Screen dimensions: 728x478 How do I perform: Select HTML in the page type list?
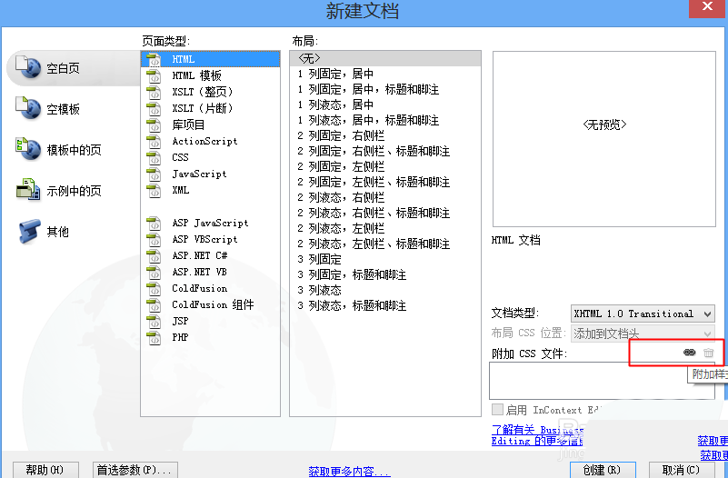coord(184,59)
